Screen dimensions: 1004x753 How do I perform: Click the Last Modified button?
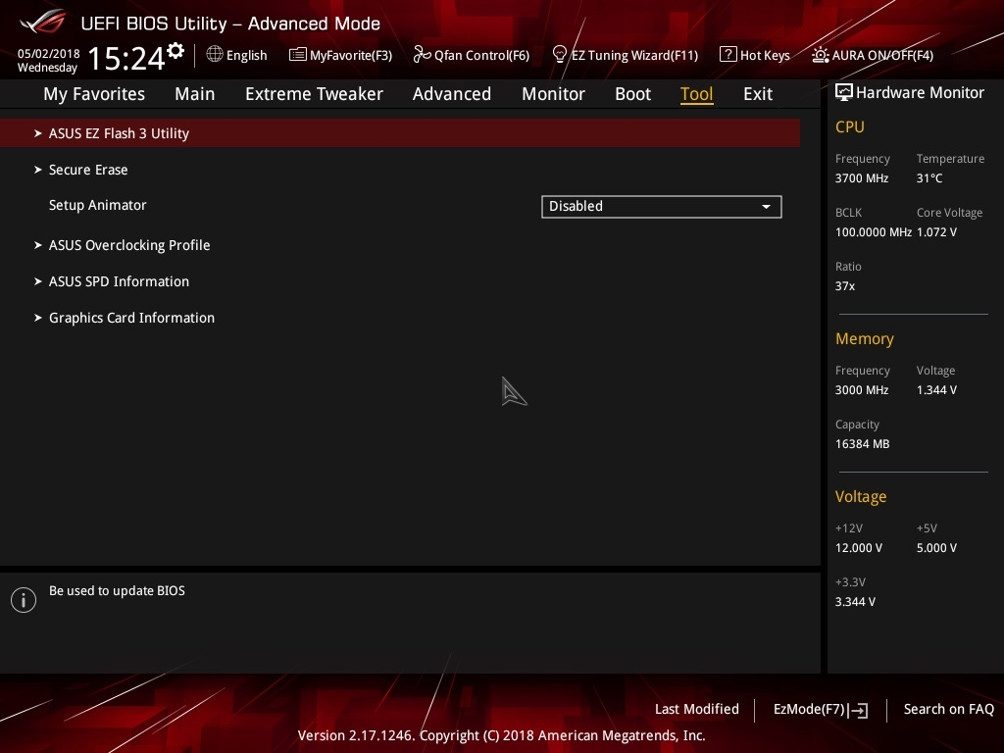coord(696,709)
